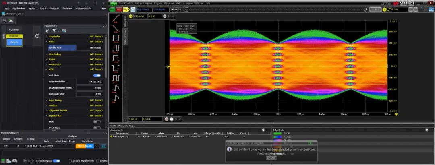This screenshot has width=435, height=165.
Task: Expand the Probe parameter group
Action: tap(46, 59)
